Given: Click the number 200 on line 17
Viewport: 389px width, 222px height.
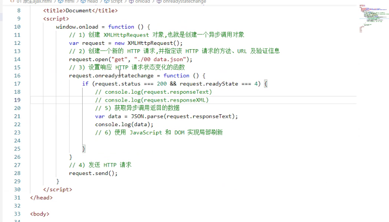Looking at the screenshot, I should pos(162,84).
